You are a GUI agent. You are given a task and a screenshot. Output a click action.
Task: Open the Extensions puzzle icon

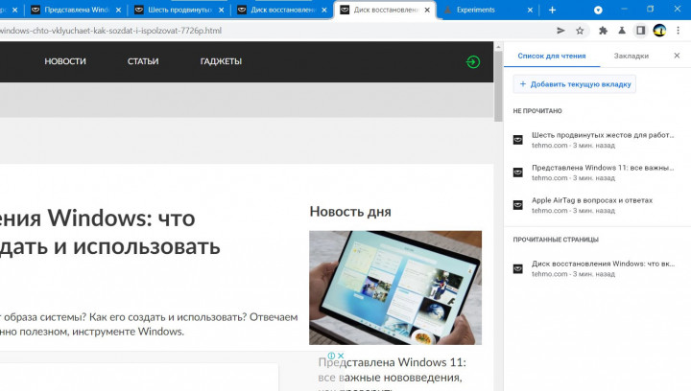(603, 31)
